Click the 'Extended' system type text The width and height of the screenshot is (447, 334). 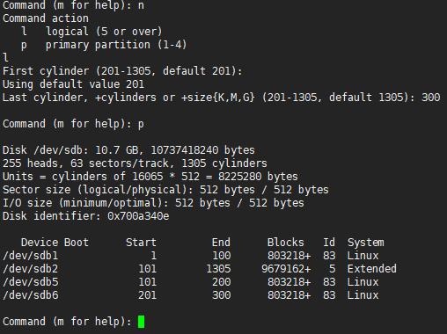pos(372,269)
